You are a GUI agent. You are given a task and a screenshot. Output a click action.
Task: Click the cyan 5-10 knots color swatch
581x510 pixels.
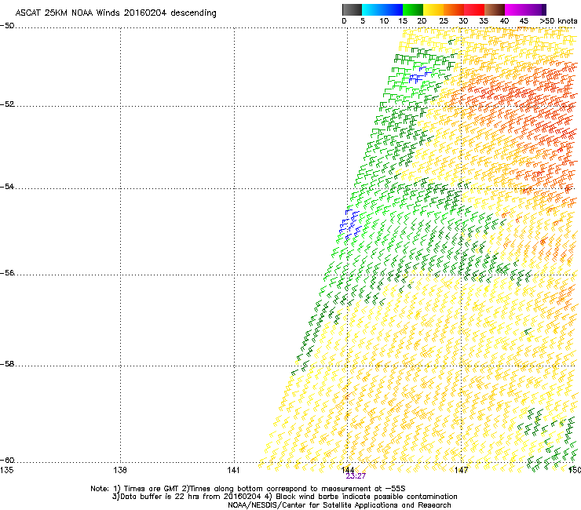372,9
